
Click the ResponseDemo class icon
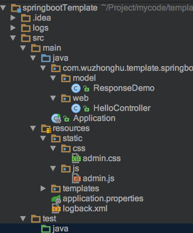(x=76, y=88)
